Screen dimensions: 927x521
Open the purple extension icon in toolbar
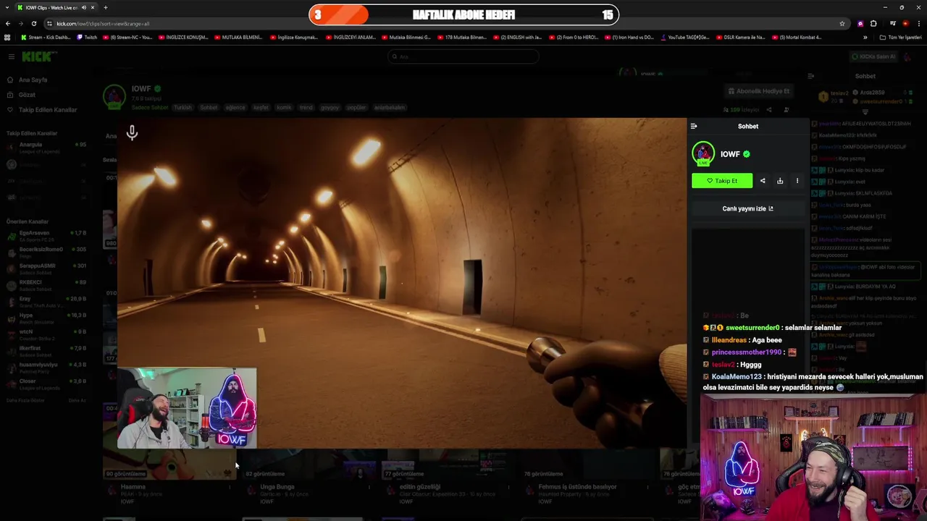tap(860, 23)
